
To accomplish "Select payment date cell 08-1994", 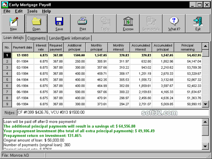I will click(x=22, y=104).
